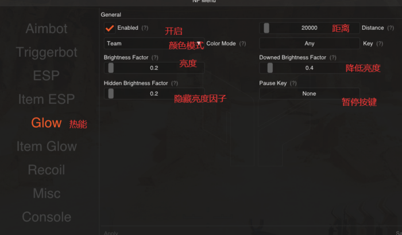Switch to the Aimbot tab
The image size is (402, 235).
click(47, 29)
